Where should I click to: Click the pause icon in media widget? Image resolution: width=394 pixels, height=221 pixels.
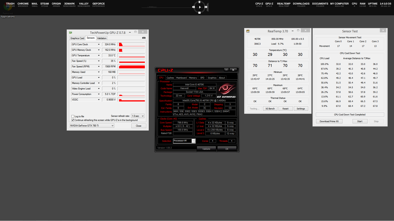[200, 1]
